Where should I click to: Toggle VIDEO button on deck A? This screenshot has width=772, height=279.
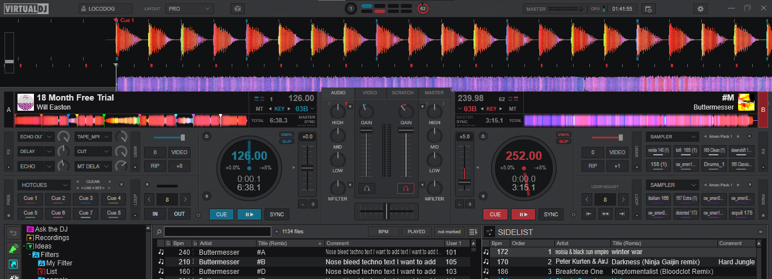(x=179, y=152)
